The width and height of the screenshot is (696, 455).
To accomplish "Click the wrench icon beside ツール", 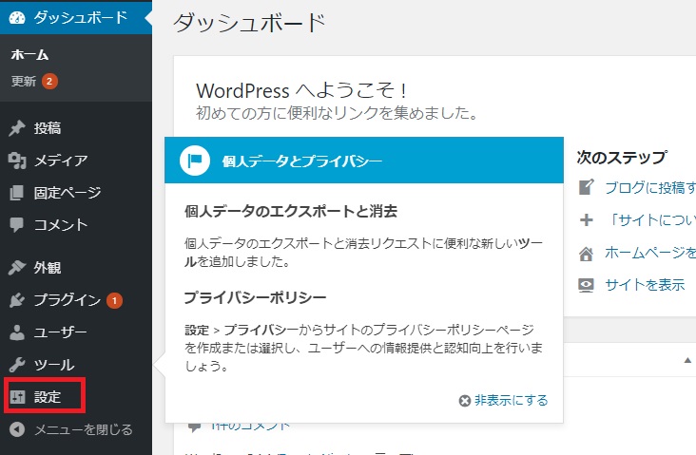I will (17, 365).
